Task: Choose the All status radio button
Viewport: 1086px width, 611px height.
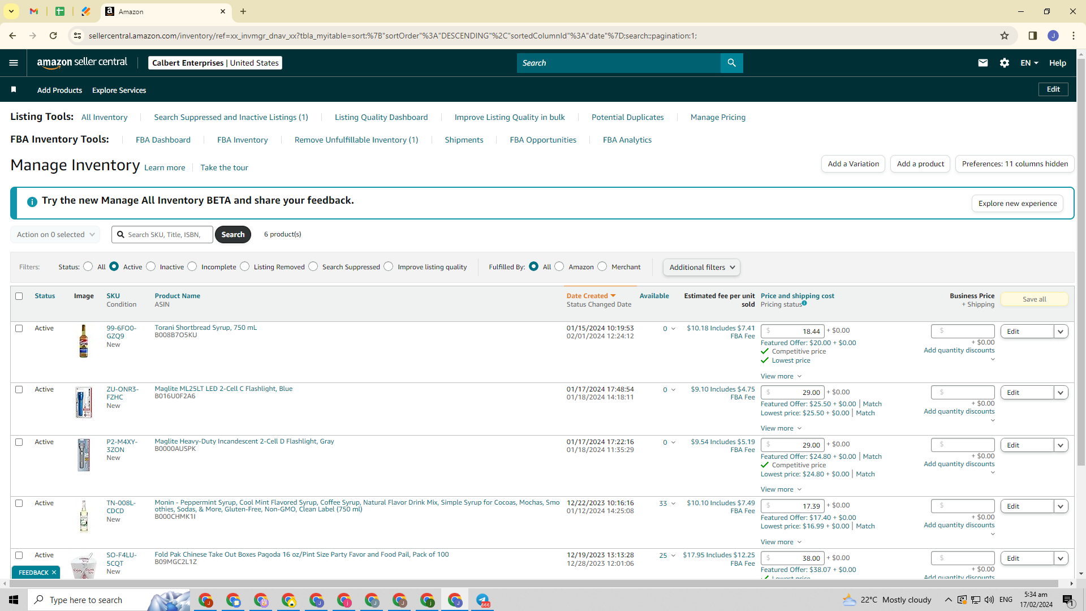Action: pos(88,266)
